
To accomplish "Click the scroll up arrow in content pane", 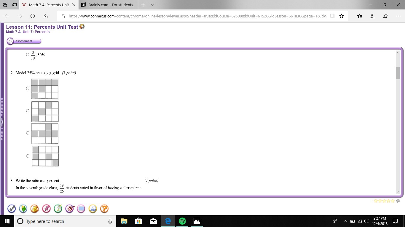I will (x=398, y=53).
